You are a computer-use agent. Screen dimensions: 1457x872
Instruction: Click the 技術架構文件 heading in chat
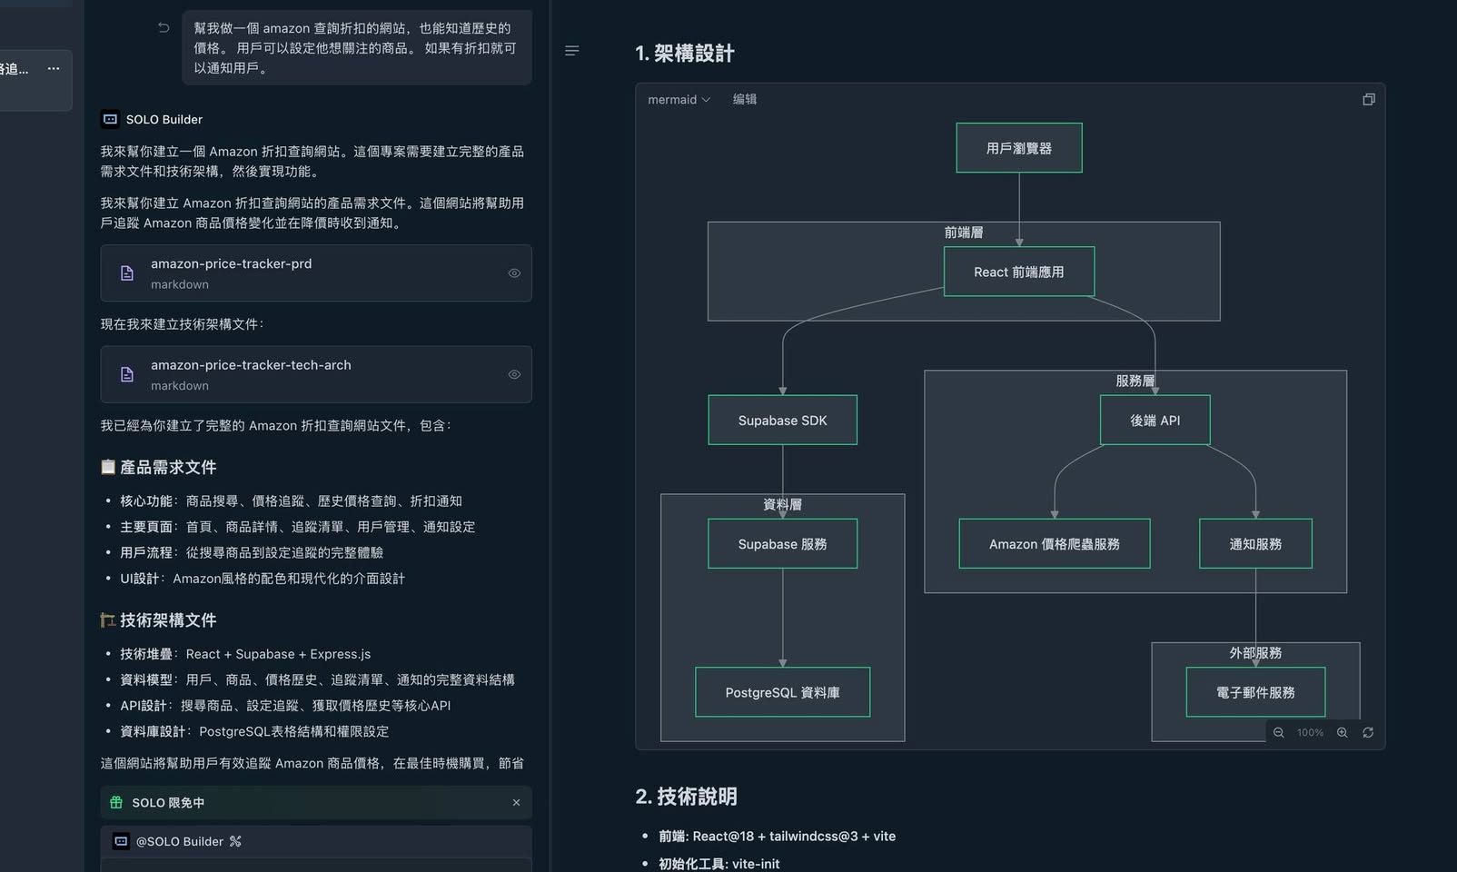(168, 620)
